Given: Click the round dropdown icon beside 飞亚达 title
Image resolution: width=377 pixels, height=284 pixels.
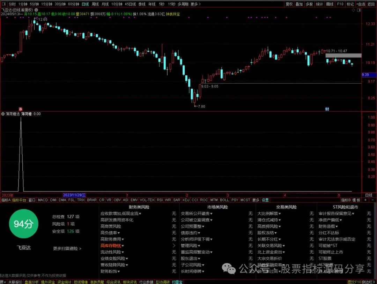Looking at the screenshot, I should [36, 10].
